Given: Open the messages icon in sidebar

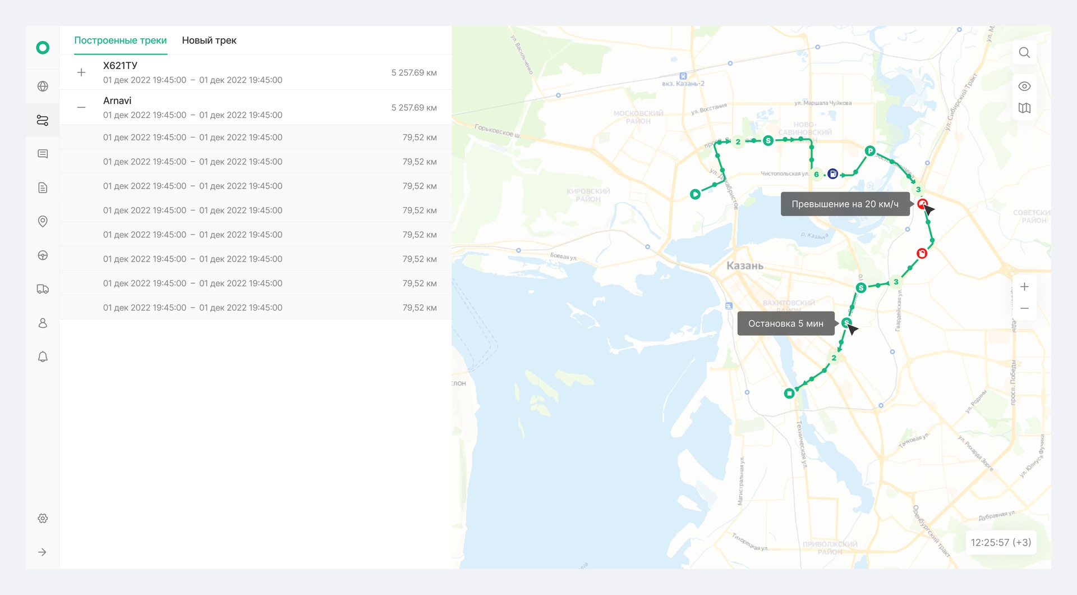Looking at the screenshot, I should 43,154.
